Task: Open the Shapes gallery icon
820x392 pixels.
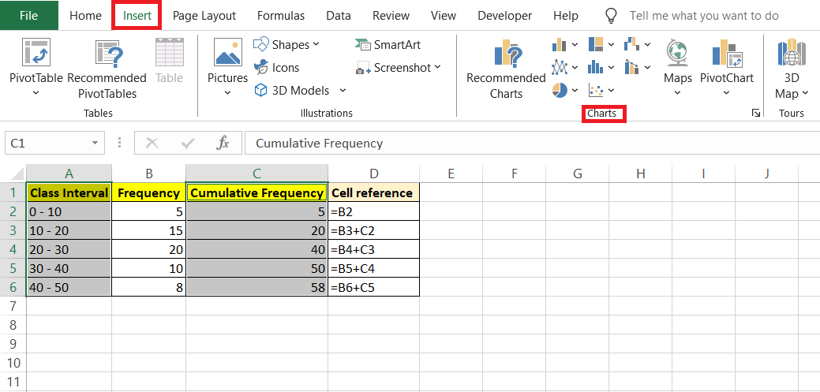Action: pos(260,44)
